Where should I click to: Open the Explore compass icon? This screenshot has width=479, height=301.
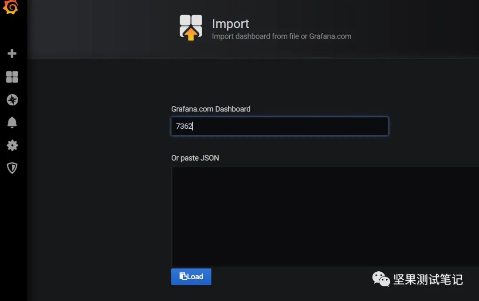[12, 100]
